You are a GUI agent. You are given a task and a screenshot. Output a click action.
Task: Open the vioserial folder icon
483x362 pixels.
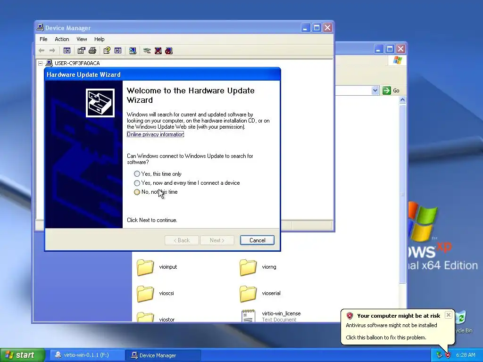(248, 293)
